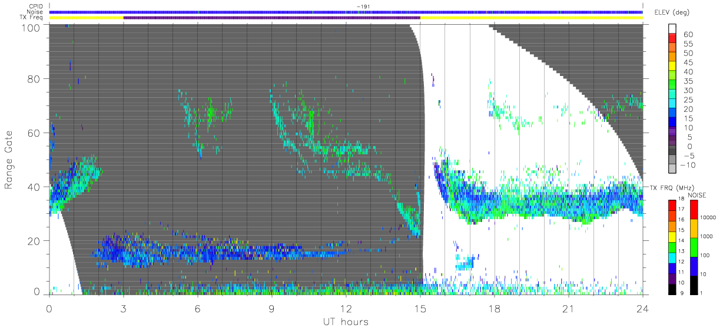Click the 35 tick on ELEV scale
The image size is (723, 334).
688,81
